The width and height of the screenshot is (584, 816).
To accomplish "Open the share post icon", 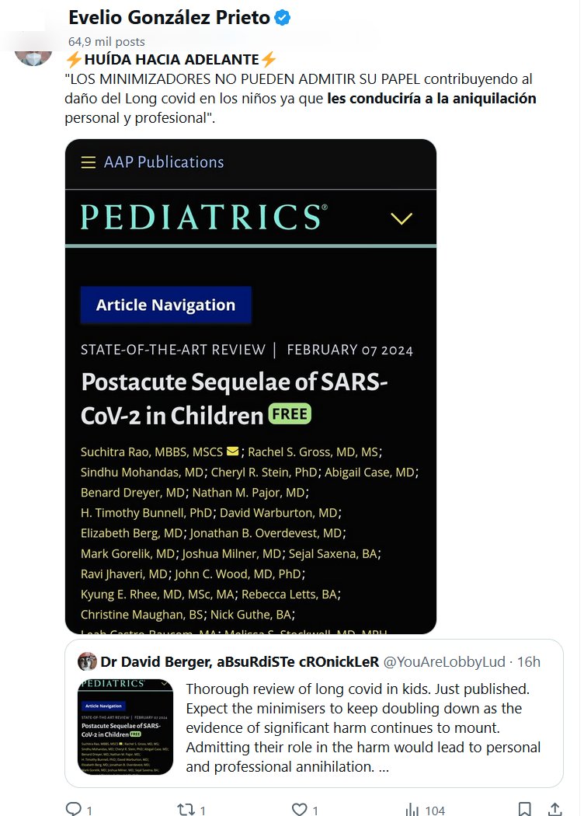I will coord(555,809).
